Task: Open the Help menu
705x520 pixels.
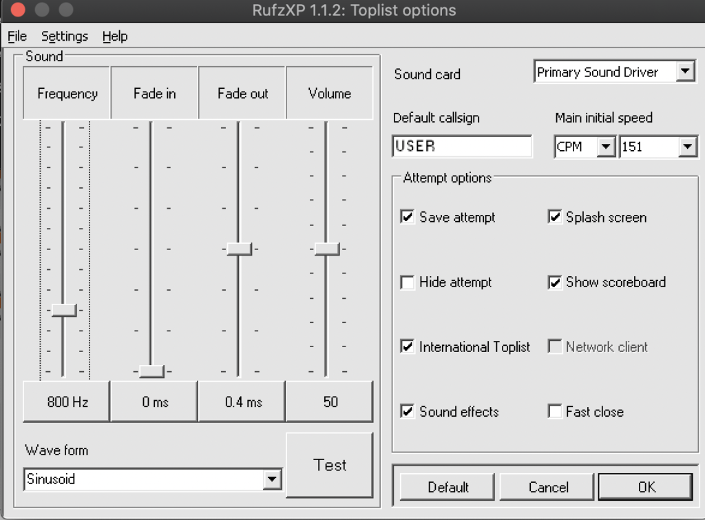Action: pos(115,37)
